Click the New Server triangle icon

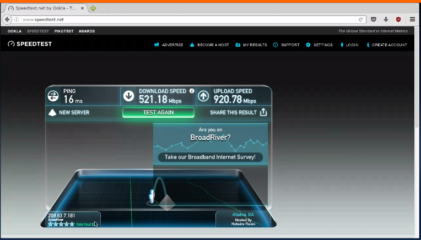pos(52,113)
